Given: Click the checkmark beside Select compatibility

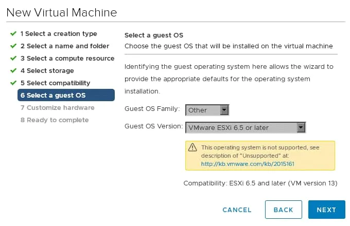Looking at the screenshot, I should 13,83.
